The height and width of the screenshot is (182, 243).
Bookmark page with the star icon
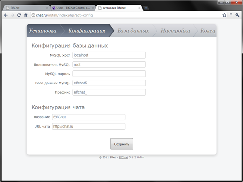tap(224, 15)
